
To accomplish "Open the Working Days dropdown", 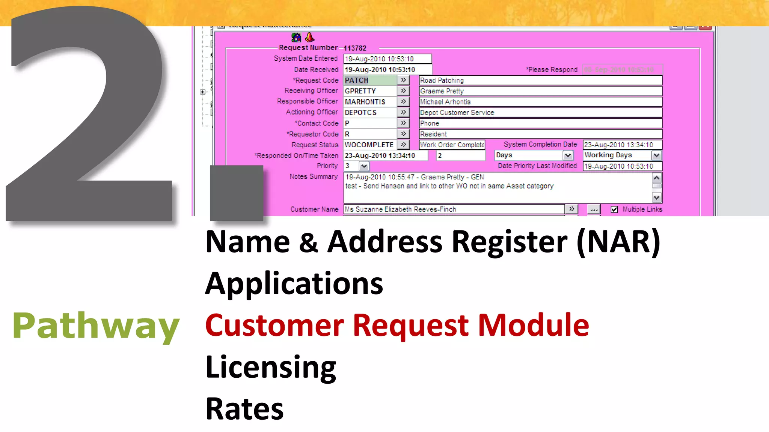I will click(x=656, y=155).
